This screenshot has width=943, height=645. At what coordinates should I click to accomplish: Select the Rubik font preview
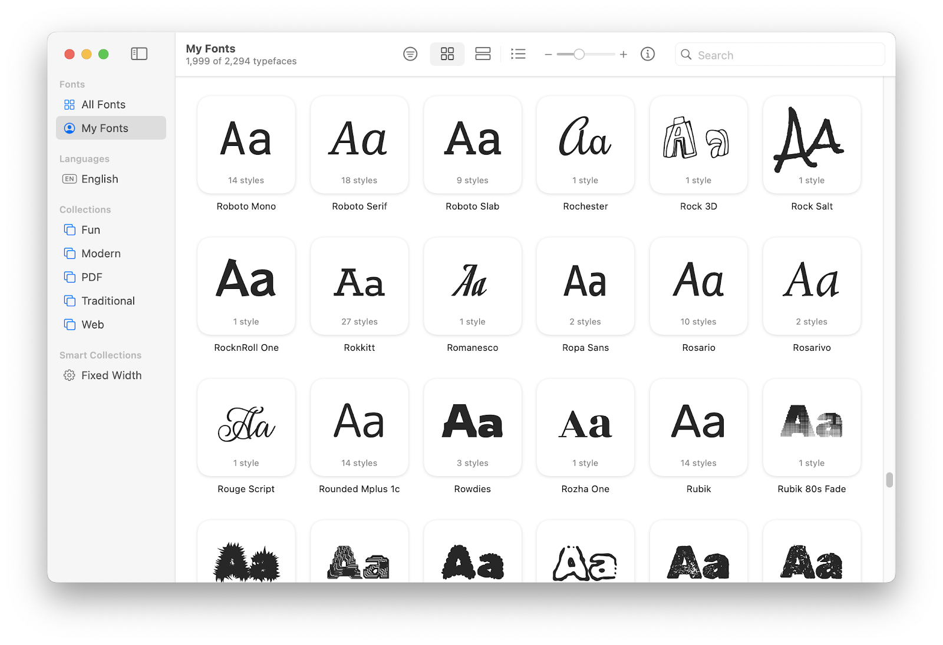coord(698,427)
